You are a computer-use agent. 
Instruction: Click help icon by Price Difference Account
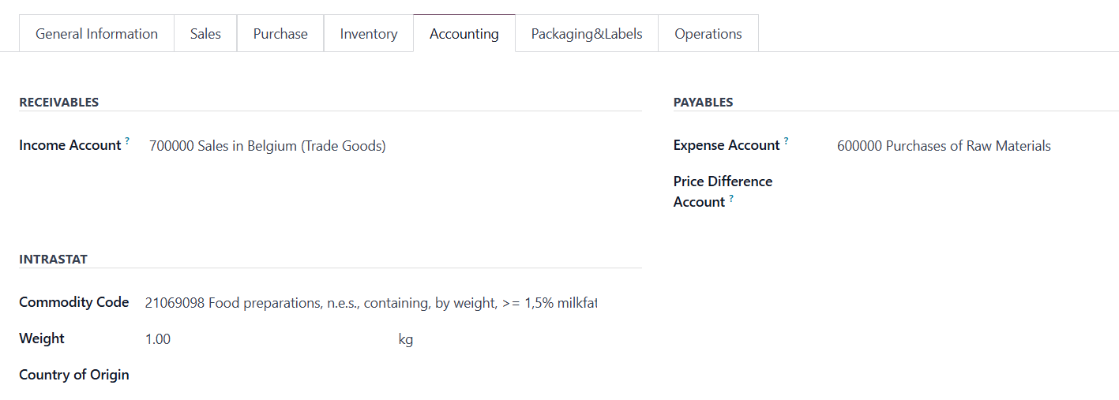pyautogui.click(x=731, y=199)
